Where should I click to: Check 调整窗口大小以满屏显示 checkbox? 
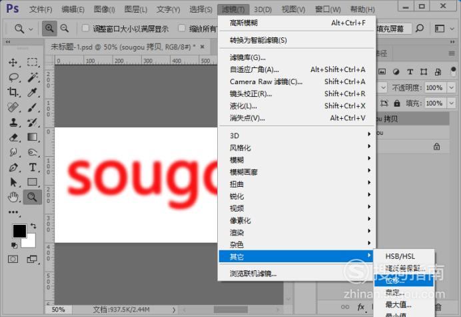85,28
